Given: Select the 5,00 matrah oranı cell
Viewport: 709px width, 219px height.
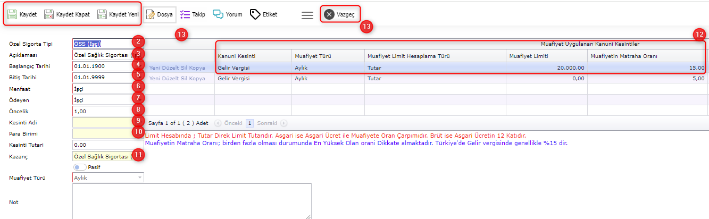Looking at the screenshot, I should pyautogui.click(x=648, y=78).
